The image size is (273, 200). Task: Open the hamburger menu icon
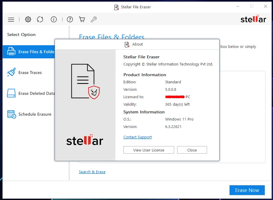tap(11, 19)
